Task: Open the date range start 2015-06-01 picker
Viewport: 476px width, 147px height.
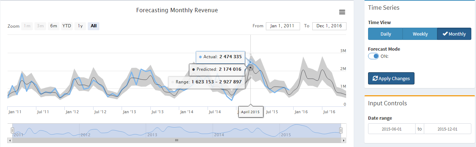Action: click(391, 129)
